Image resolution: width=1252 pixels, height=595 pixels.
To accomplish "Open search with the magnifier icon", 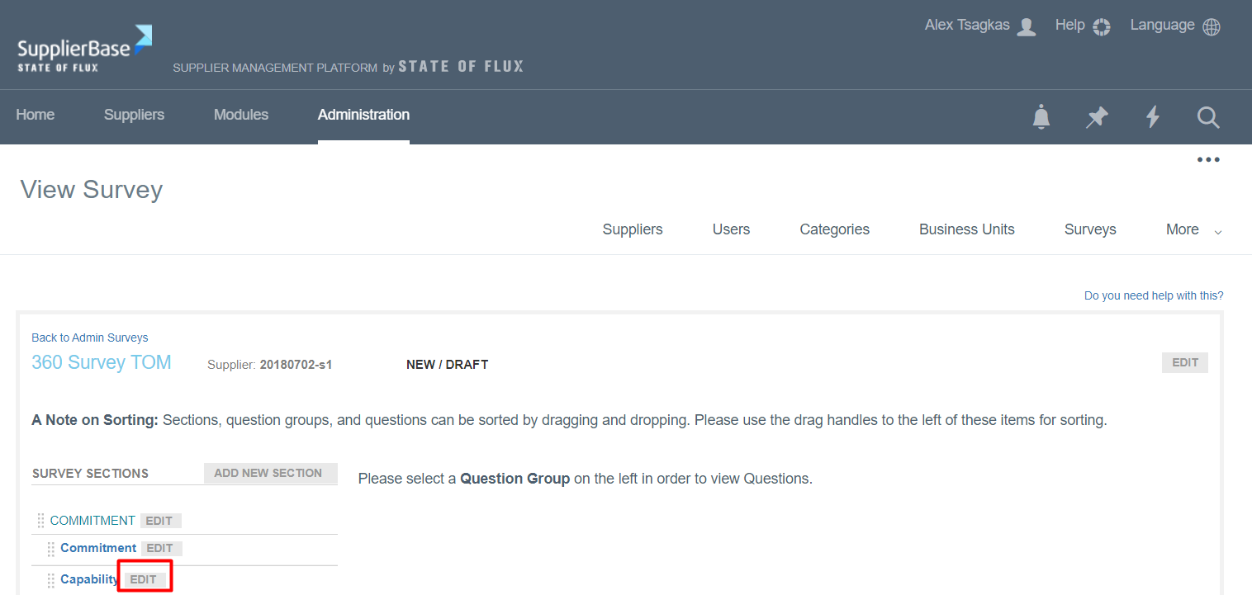I will pos(1208,117).
